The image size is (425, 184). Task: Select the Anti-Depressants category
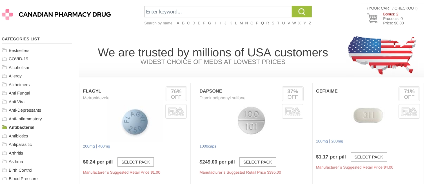[x=25, y=110]
